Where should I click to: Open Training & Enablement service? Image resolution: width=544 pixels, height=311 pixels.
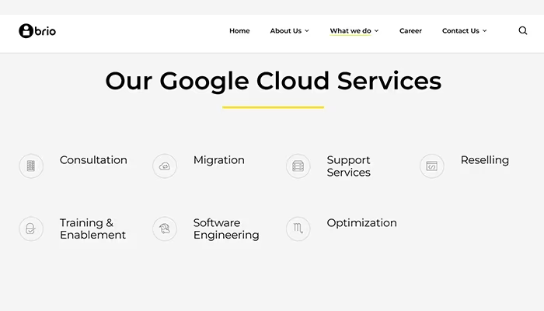pos(92,229)
